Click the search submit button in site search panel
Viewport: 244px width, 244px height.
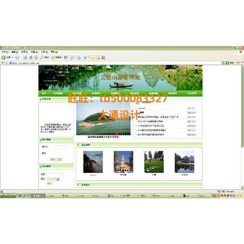[49, 183]
